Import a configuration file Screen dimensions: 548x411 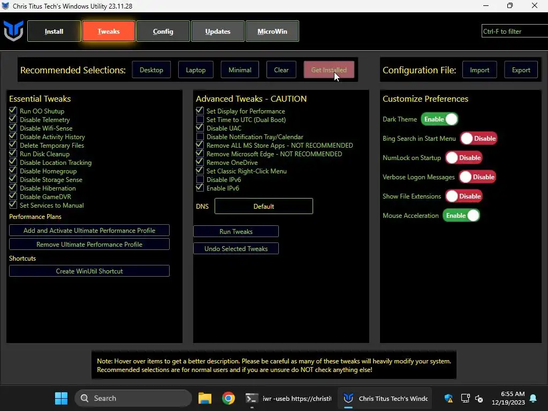click(x=479, y=70)
